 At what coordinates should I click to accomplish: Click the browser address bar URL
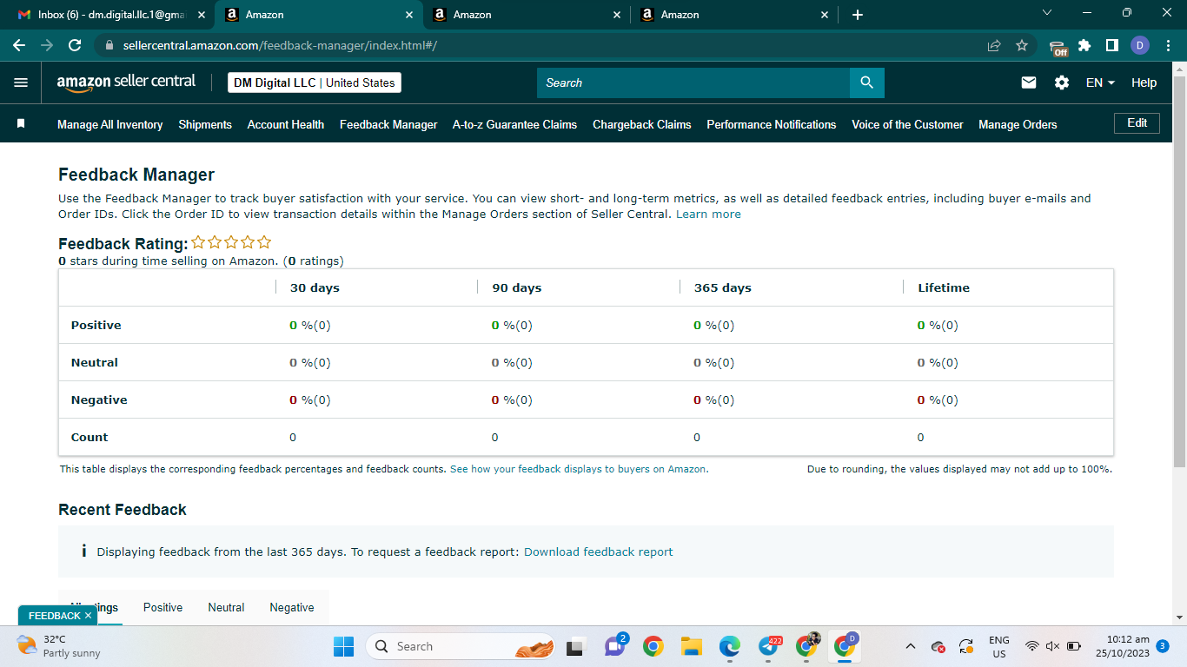[279, 45]
